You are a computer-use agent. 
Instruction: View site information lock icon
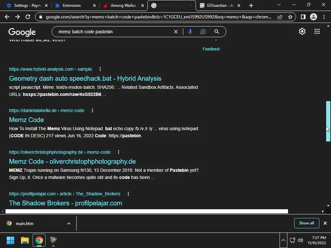(x=41, y=17)
